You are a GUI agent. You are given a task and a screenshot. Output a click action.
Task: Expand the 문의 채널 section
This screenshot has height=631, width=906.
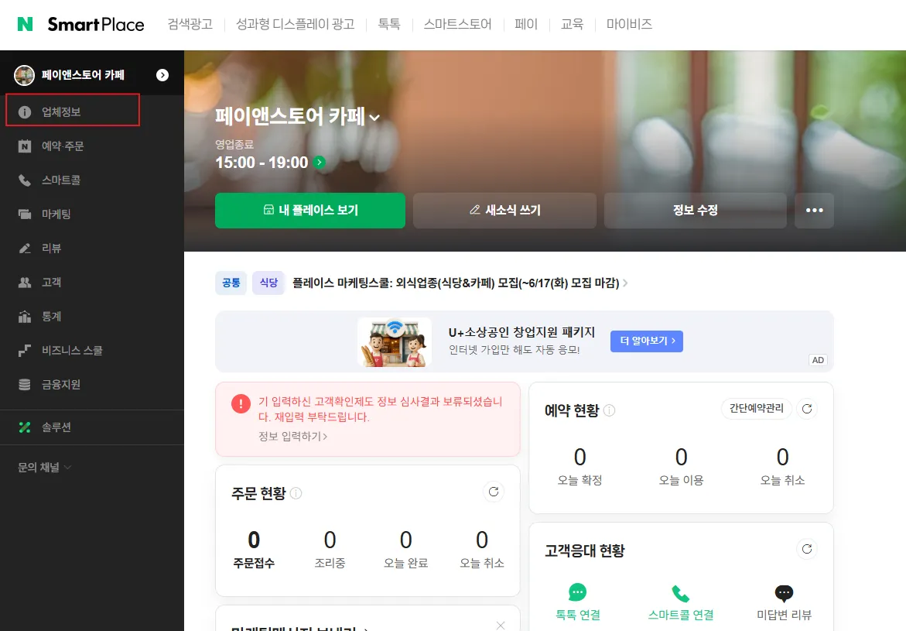coord(45,468)
